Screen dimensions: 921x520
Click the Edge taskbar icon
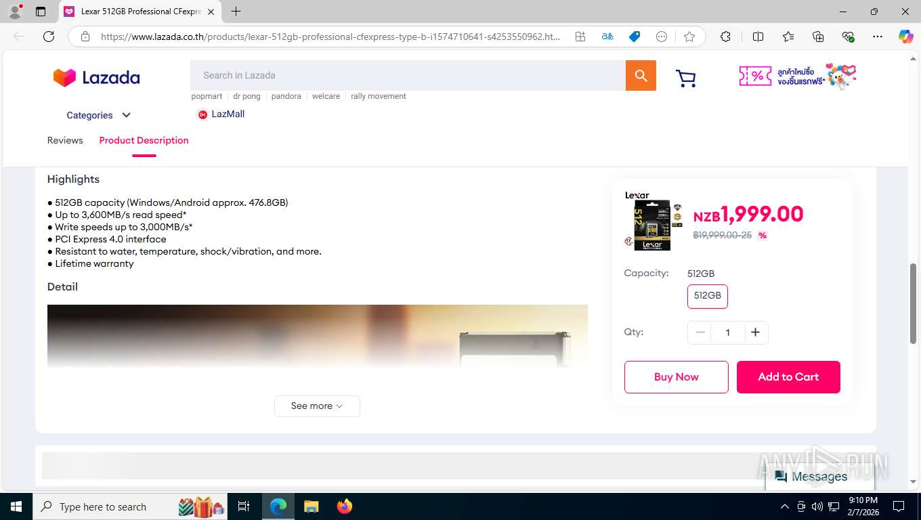[x=278, y=506]
